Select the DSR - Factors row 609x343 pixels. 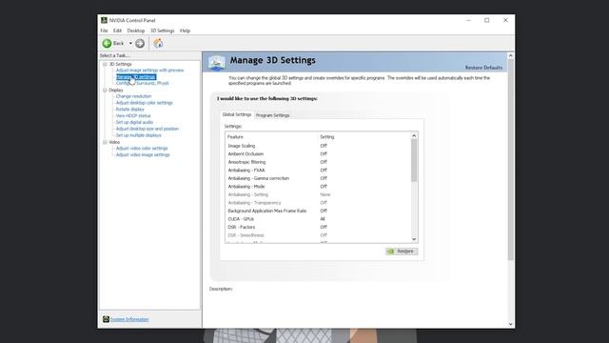[x=317, y=227]
